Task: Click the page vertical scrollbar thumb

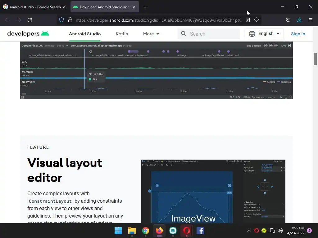Action: pos(316,59)
